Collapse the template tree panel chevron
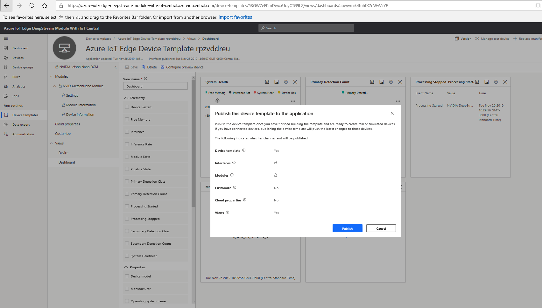Viewport: 542px width, 308px height. (116, 67)
